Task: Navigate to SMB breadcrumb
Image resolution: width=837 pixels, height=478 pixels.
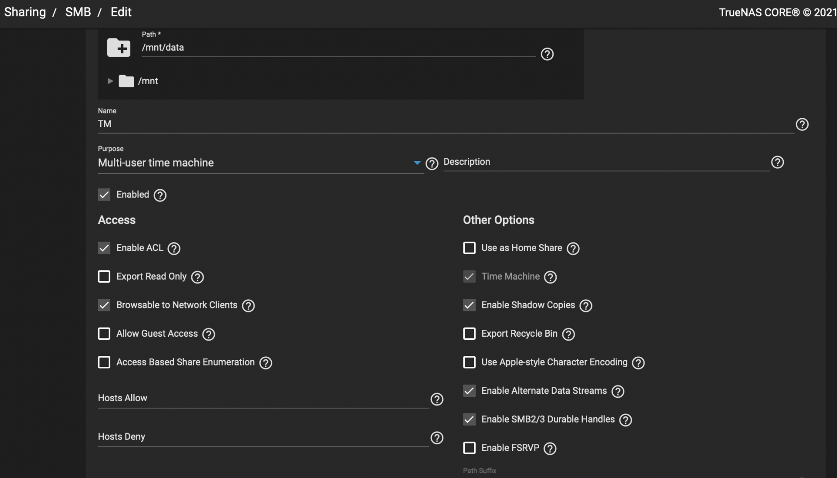Action: [78, 12]
